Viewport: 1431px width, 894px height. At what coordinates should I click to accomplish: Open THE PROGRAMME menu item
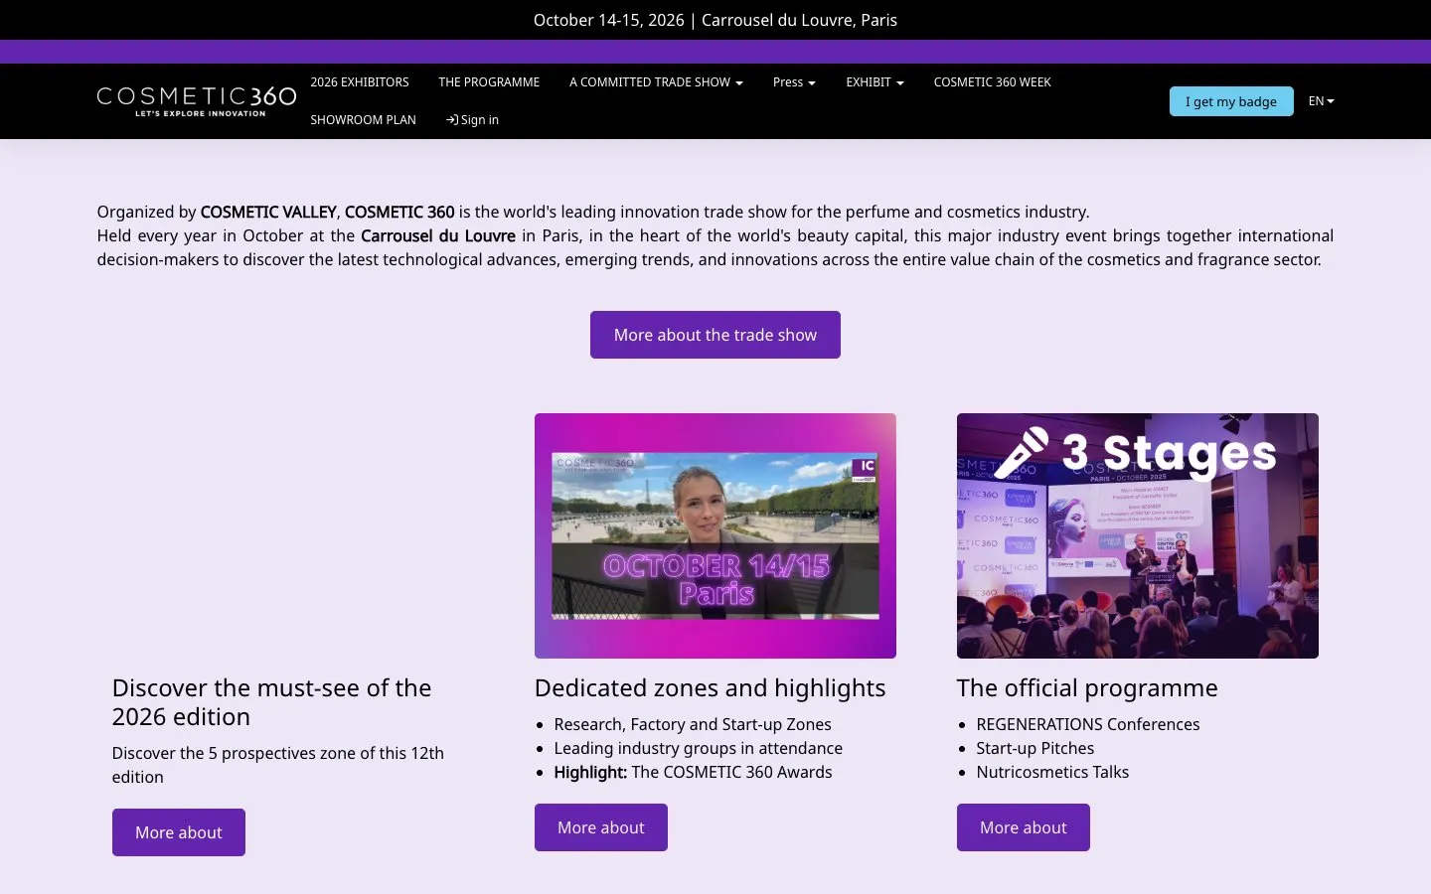pyautogui.click(x=489, y=82)
